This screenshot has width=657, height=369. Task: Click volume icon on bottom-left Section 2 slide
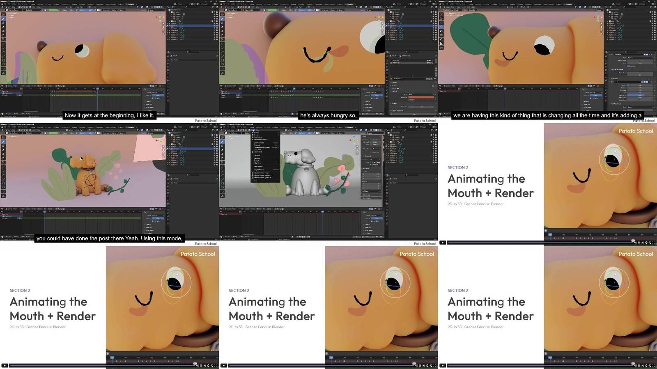tap(198, 366)
